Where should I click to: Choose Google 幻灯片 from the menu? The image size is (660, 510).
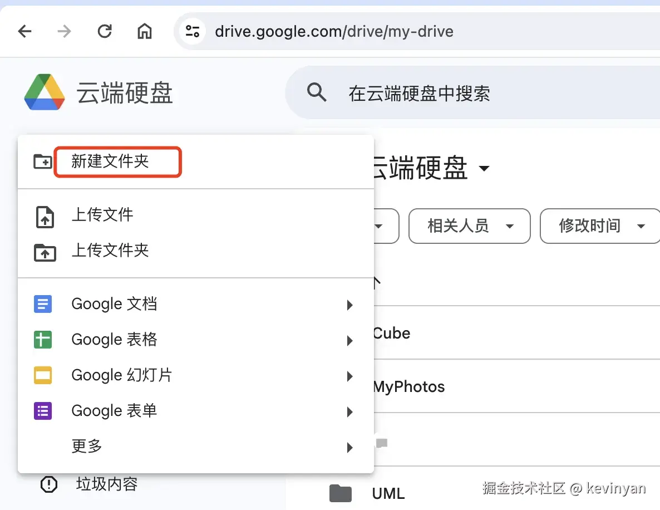click(x=196, y=375)
